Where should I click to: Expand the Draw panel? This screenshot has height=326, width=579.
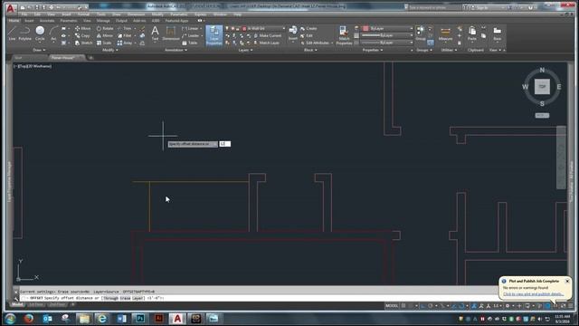coord(39,50)
